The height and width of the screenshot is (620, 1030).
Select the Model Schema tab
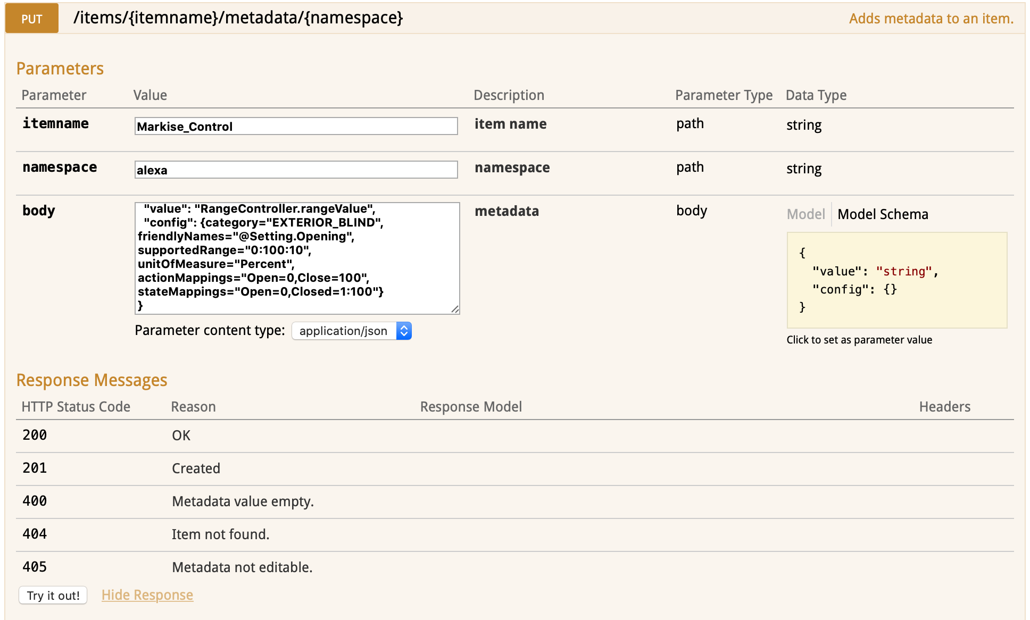883,214
